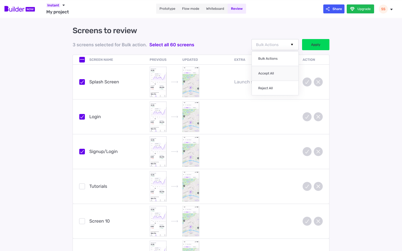The height and width of the screenshot is (251, 402).
Task: Reject the Tutorials screen change
Action: tap(318, 186)
